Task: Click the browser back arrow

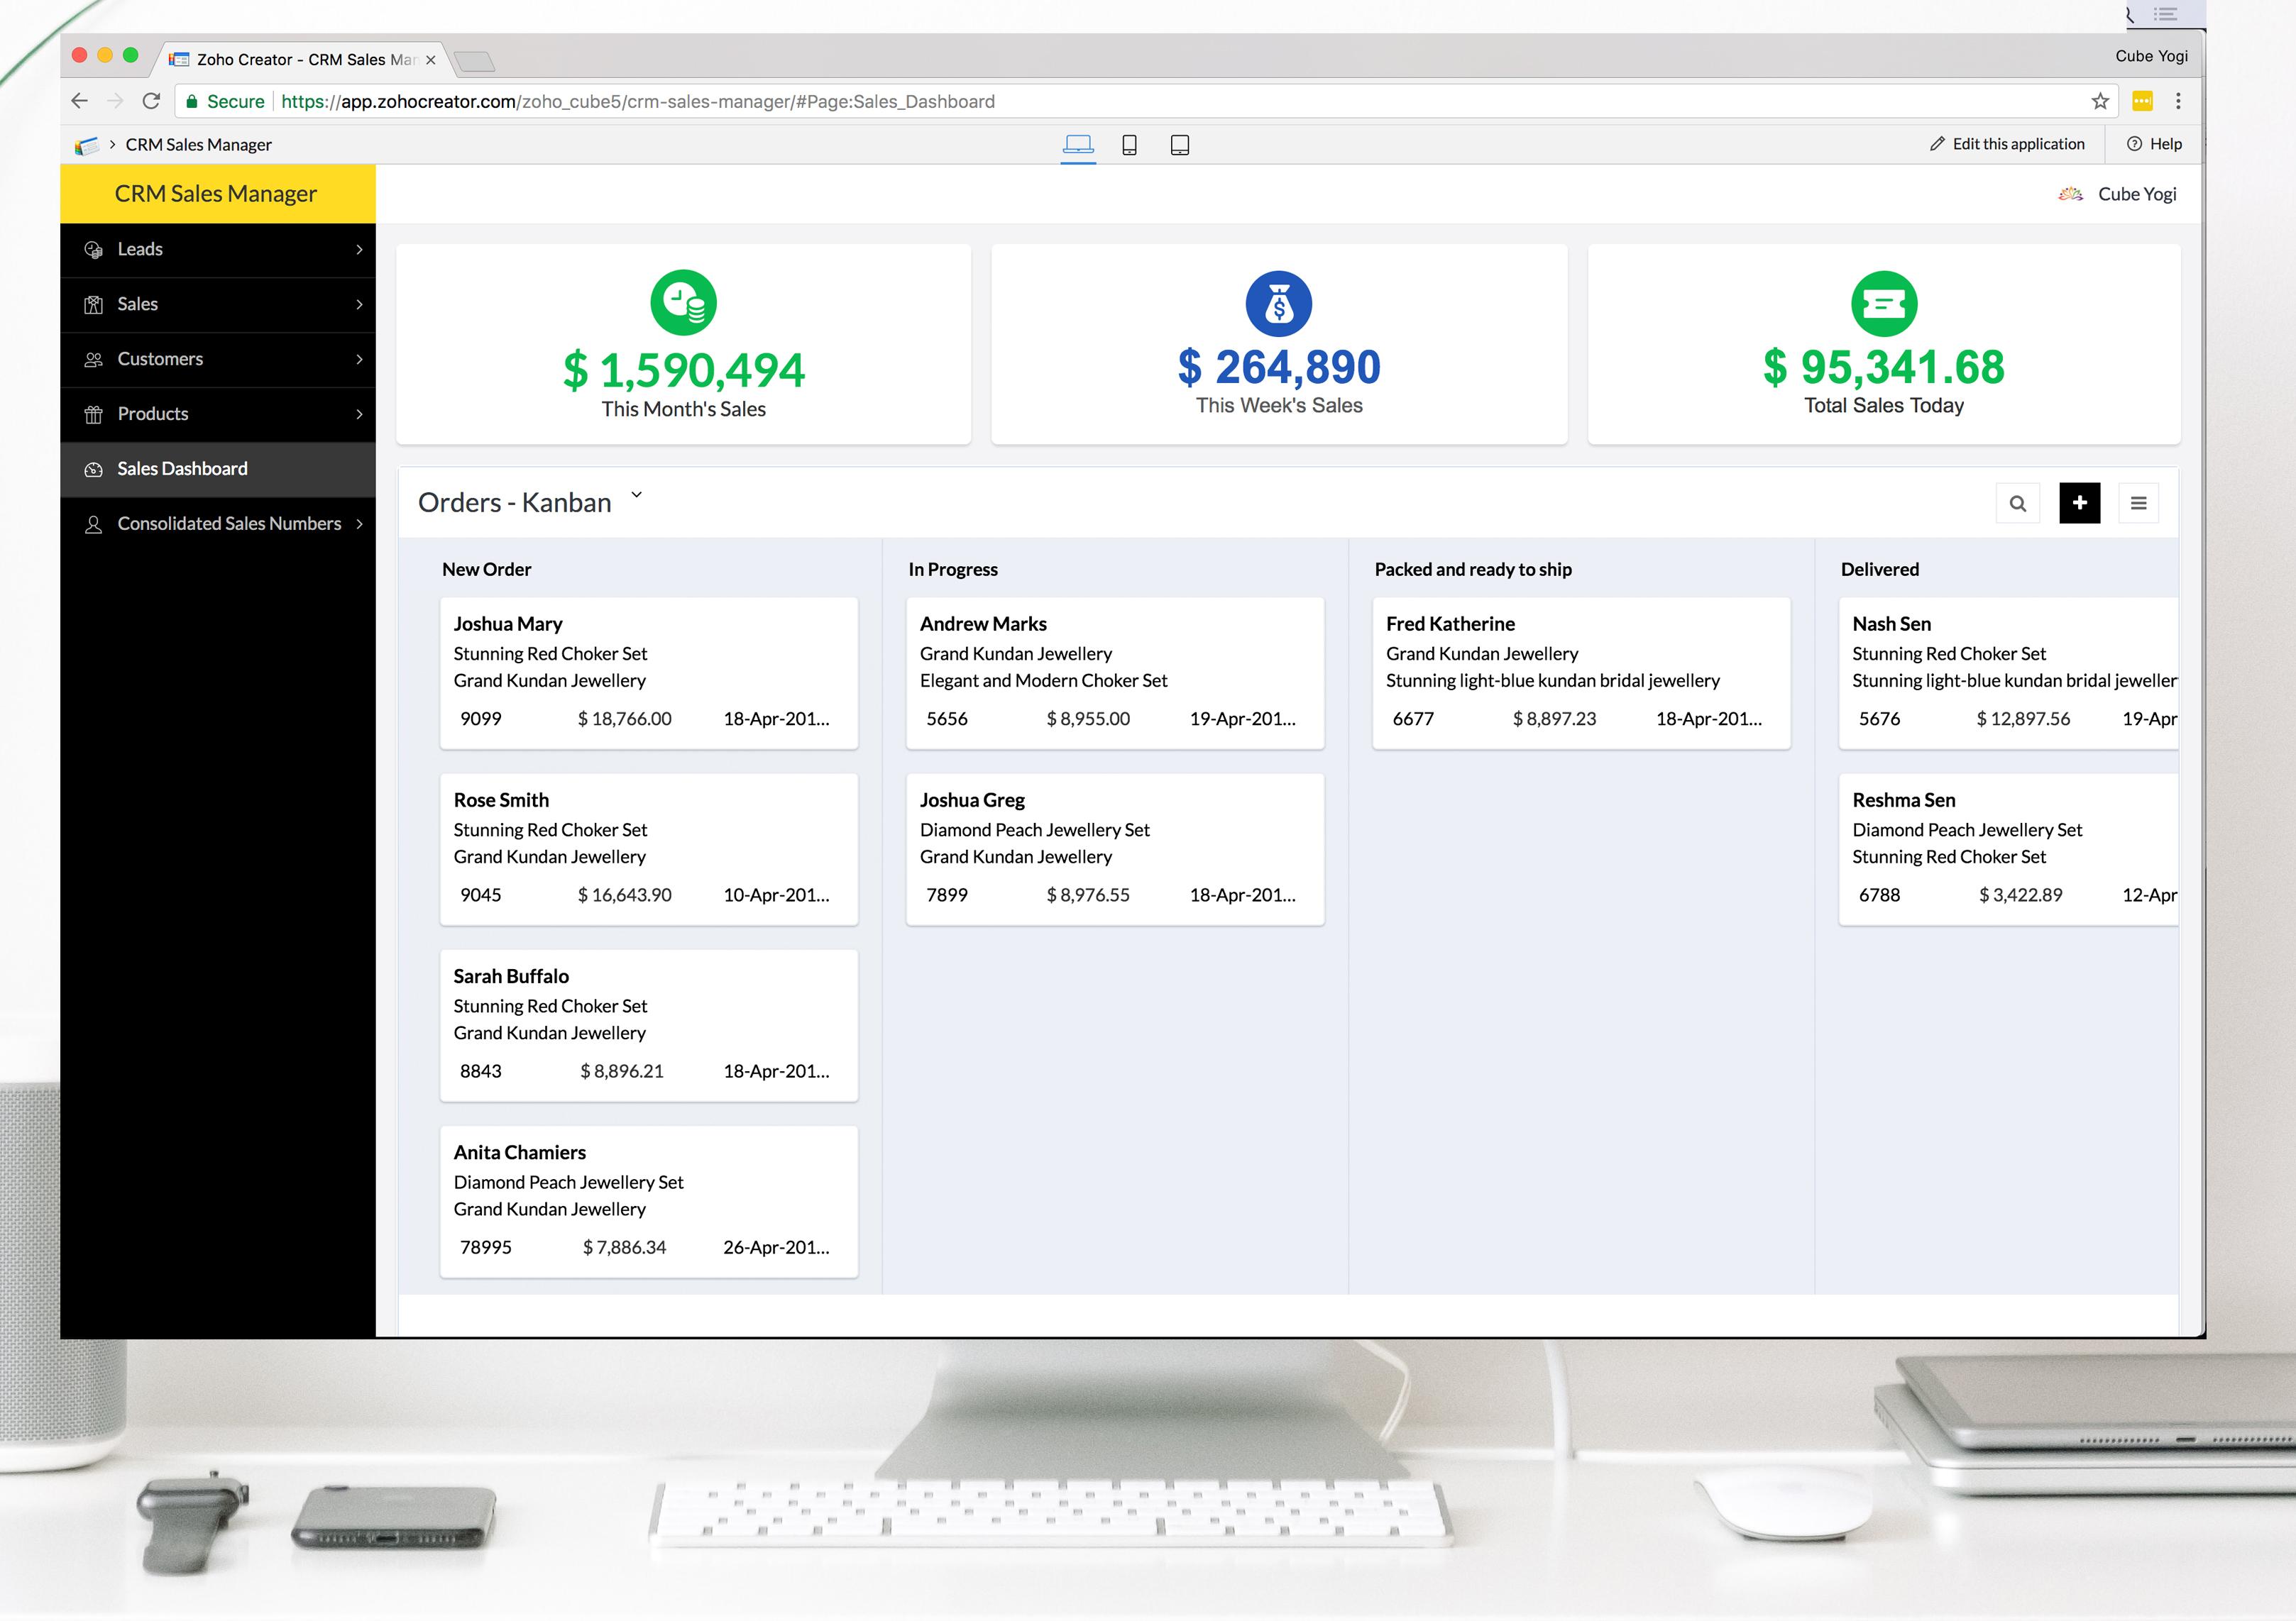Action: click(x=80, y=101)
